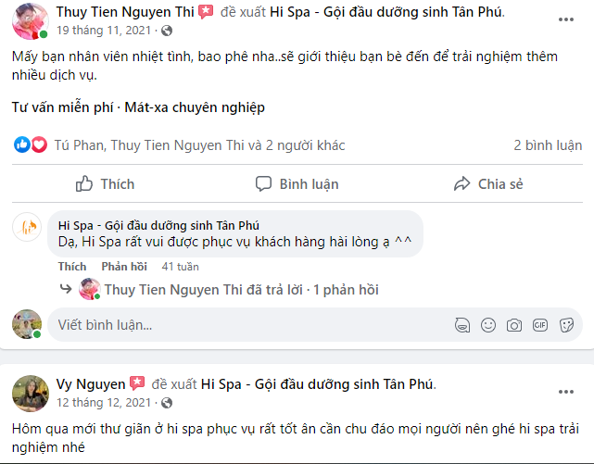This screenshot has width=594, height=464.
Task: Insert a GIF into the comment
Action: (541, 325)
